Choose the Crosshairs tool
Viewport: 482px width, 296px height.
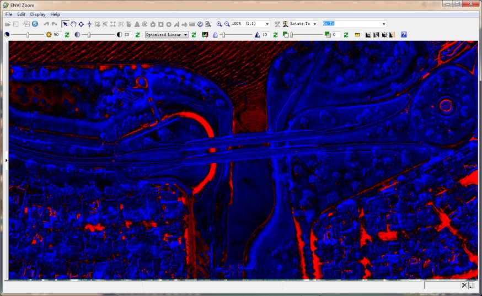tap(89, 24)
